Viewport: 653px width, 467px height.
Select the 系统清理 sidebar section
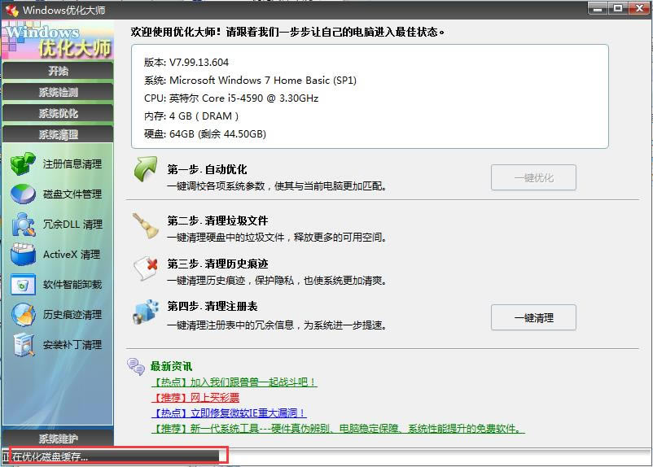click(x=58, y=134)
